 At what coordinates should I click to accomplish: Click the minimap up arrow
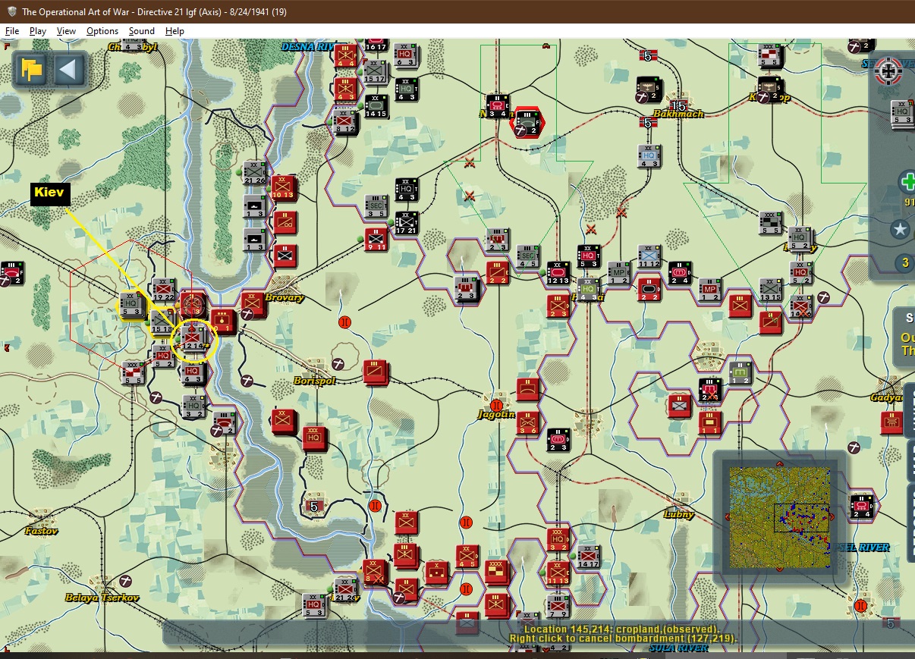coord(778,463)
